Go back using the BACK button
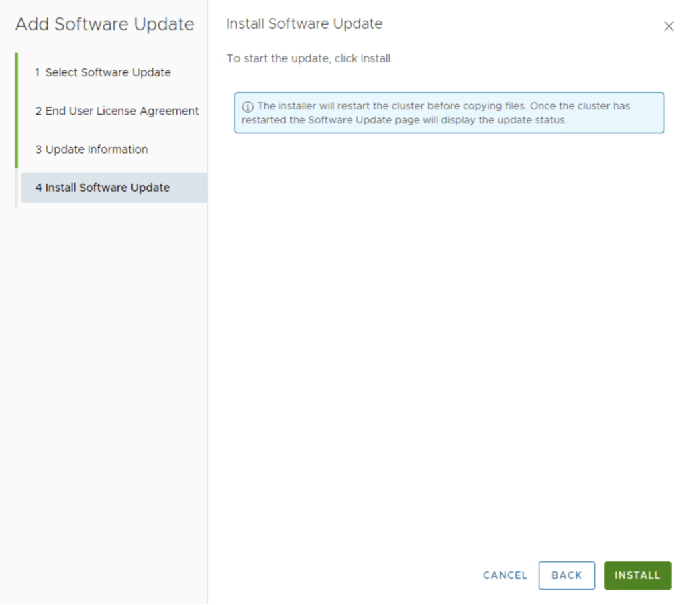The height and width of the screenshot is (605, 687). click(566, 575)
